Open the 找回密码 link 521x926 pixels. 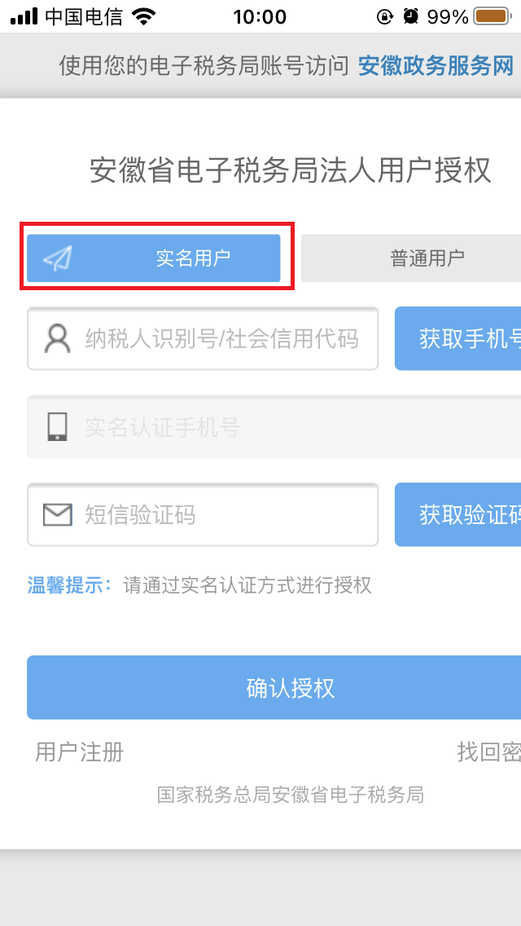(489, 752)
